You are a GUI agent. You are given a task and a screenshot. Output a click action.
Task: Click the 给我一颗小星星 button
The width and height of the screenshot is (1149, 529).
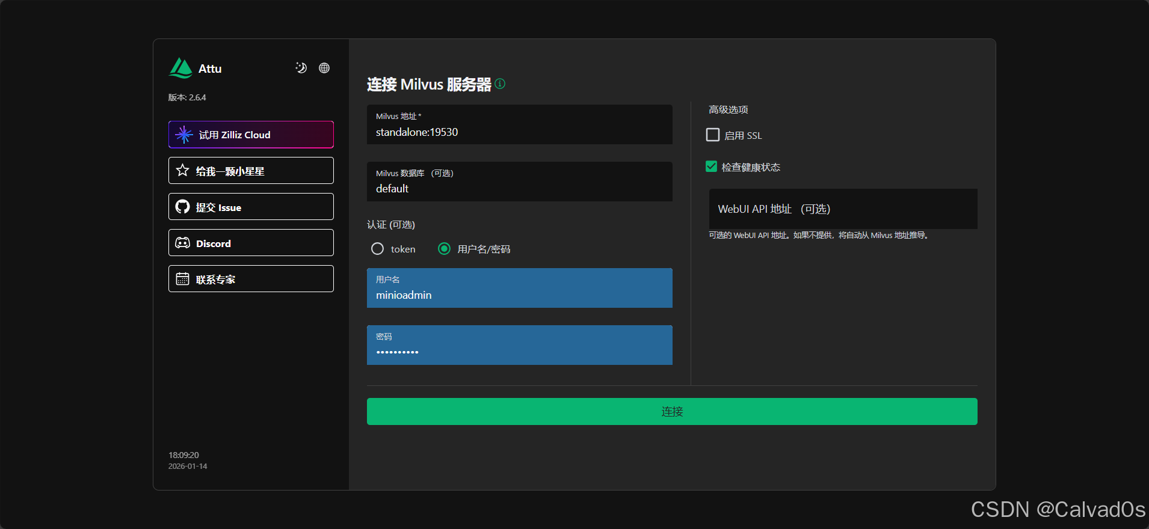coord(251,171)
